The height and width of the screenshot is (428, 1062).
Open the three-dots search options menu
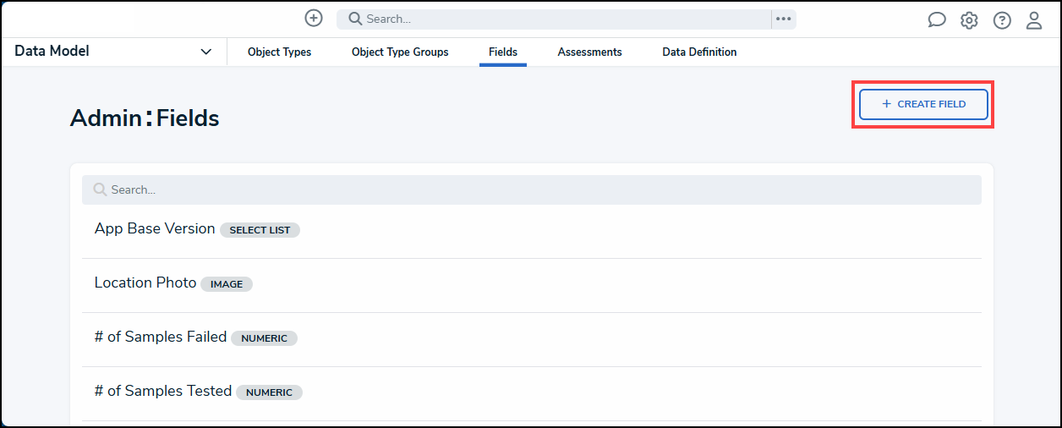point(784,19)
